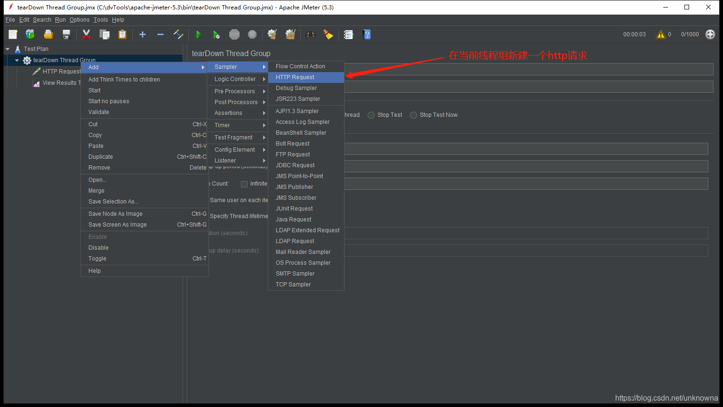Click the Shutdown X icon
The height and width of the screenshot is (407, 723).
tap(252, 34)
